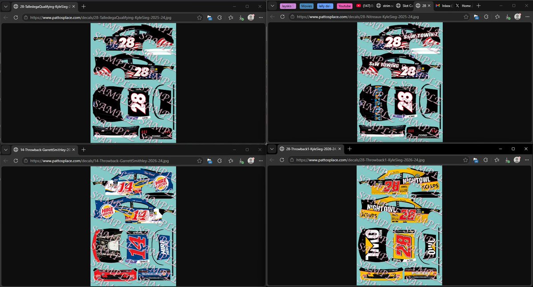This screenshot has width=533, height=287.
Task: Expand the lally tab group
Action: (x=325, y=6)
